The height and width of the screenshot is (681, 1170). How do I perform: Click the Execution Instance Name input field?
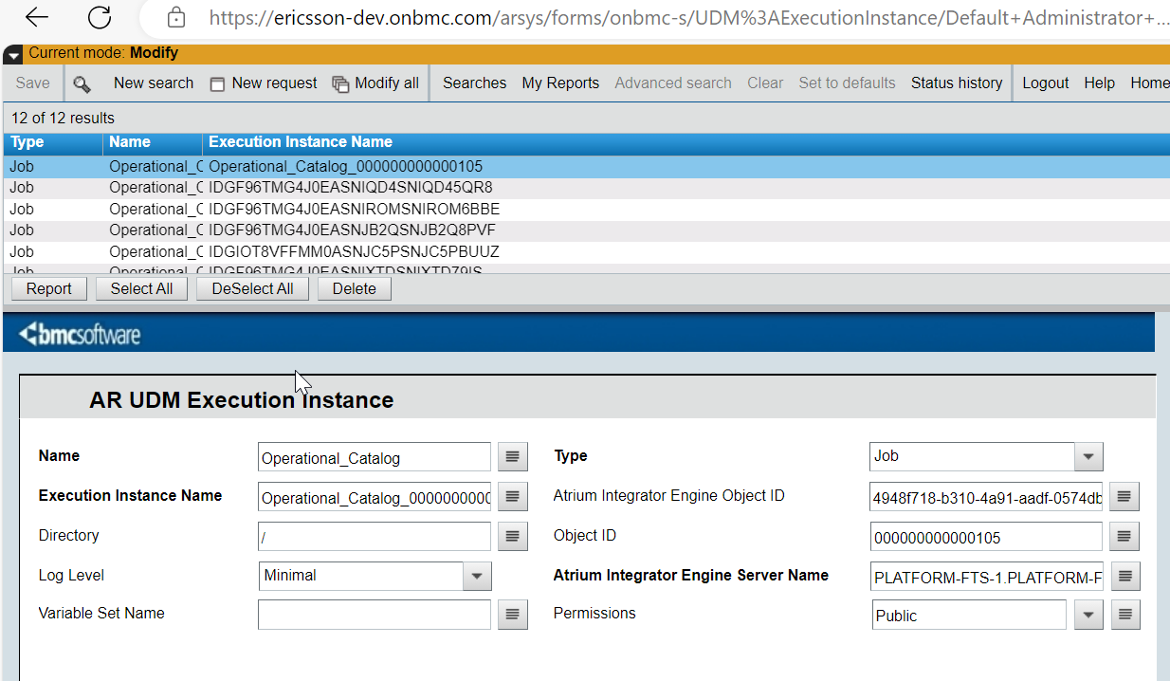click(375, 496)
